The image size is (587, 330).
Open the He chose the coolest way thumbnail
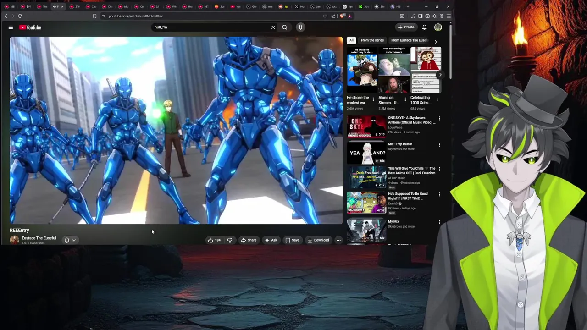tap(362, 69)
